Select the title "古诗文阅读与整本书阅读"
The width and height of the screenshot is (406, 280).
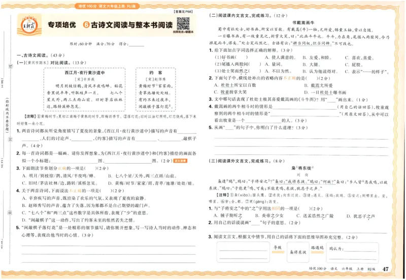click(x=131, y=25)
